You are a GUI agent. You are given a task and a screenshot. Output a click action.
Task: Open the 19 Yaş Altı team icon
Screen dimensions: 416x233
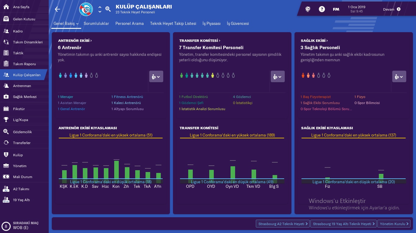[x=6, y=200]
